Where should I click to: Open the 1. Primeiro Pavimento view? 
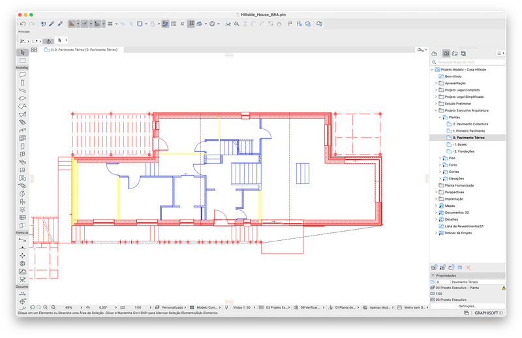(x=465, y=131)
